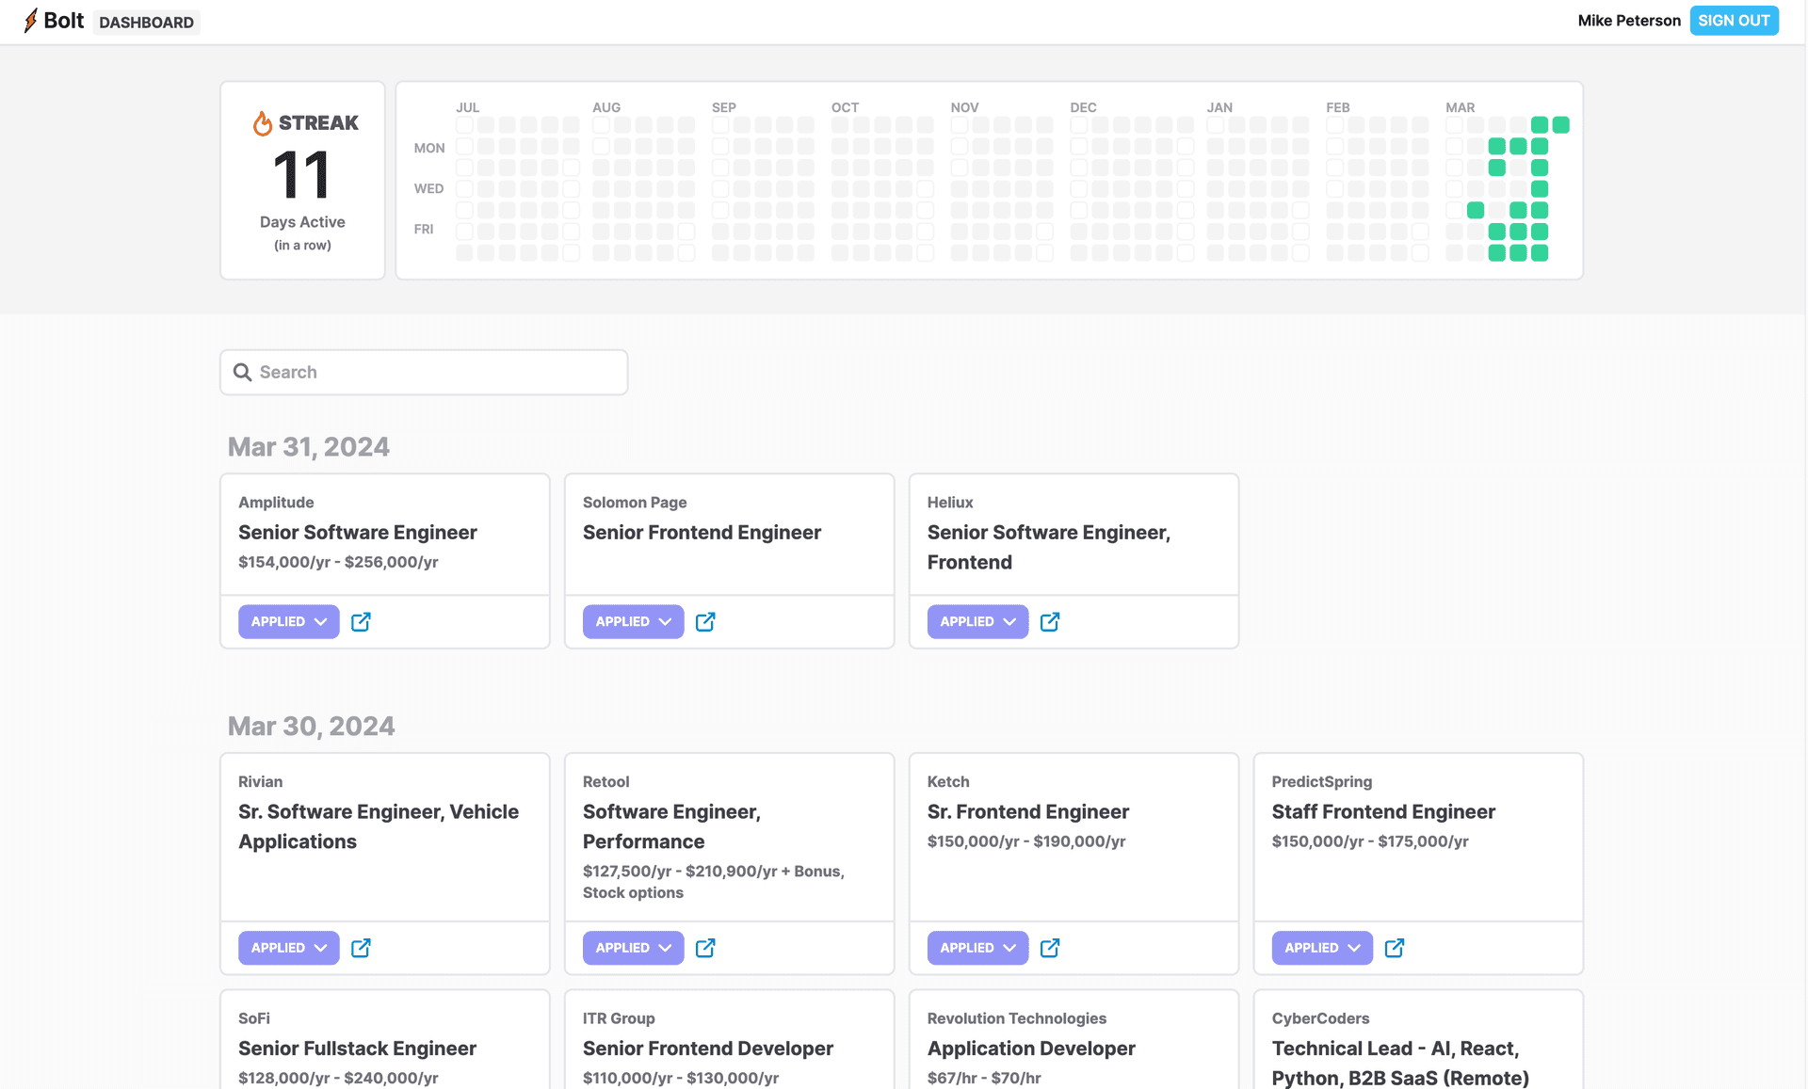
Task: Select the PredictSpring company name
Action: [x=1322, y=782]
